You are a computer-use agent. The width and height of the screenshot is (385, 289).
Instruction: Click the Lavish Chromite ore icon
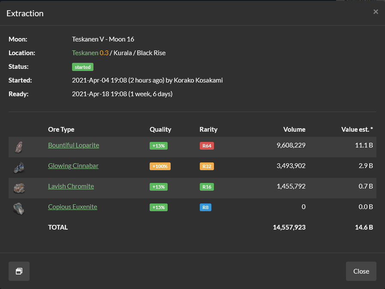click(x=19, y=188)
